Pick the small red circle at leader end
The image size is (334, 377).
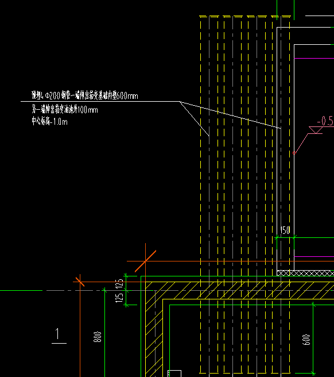(294, 153)
